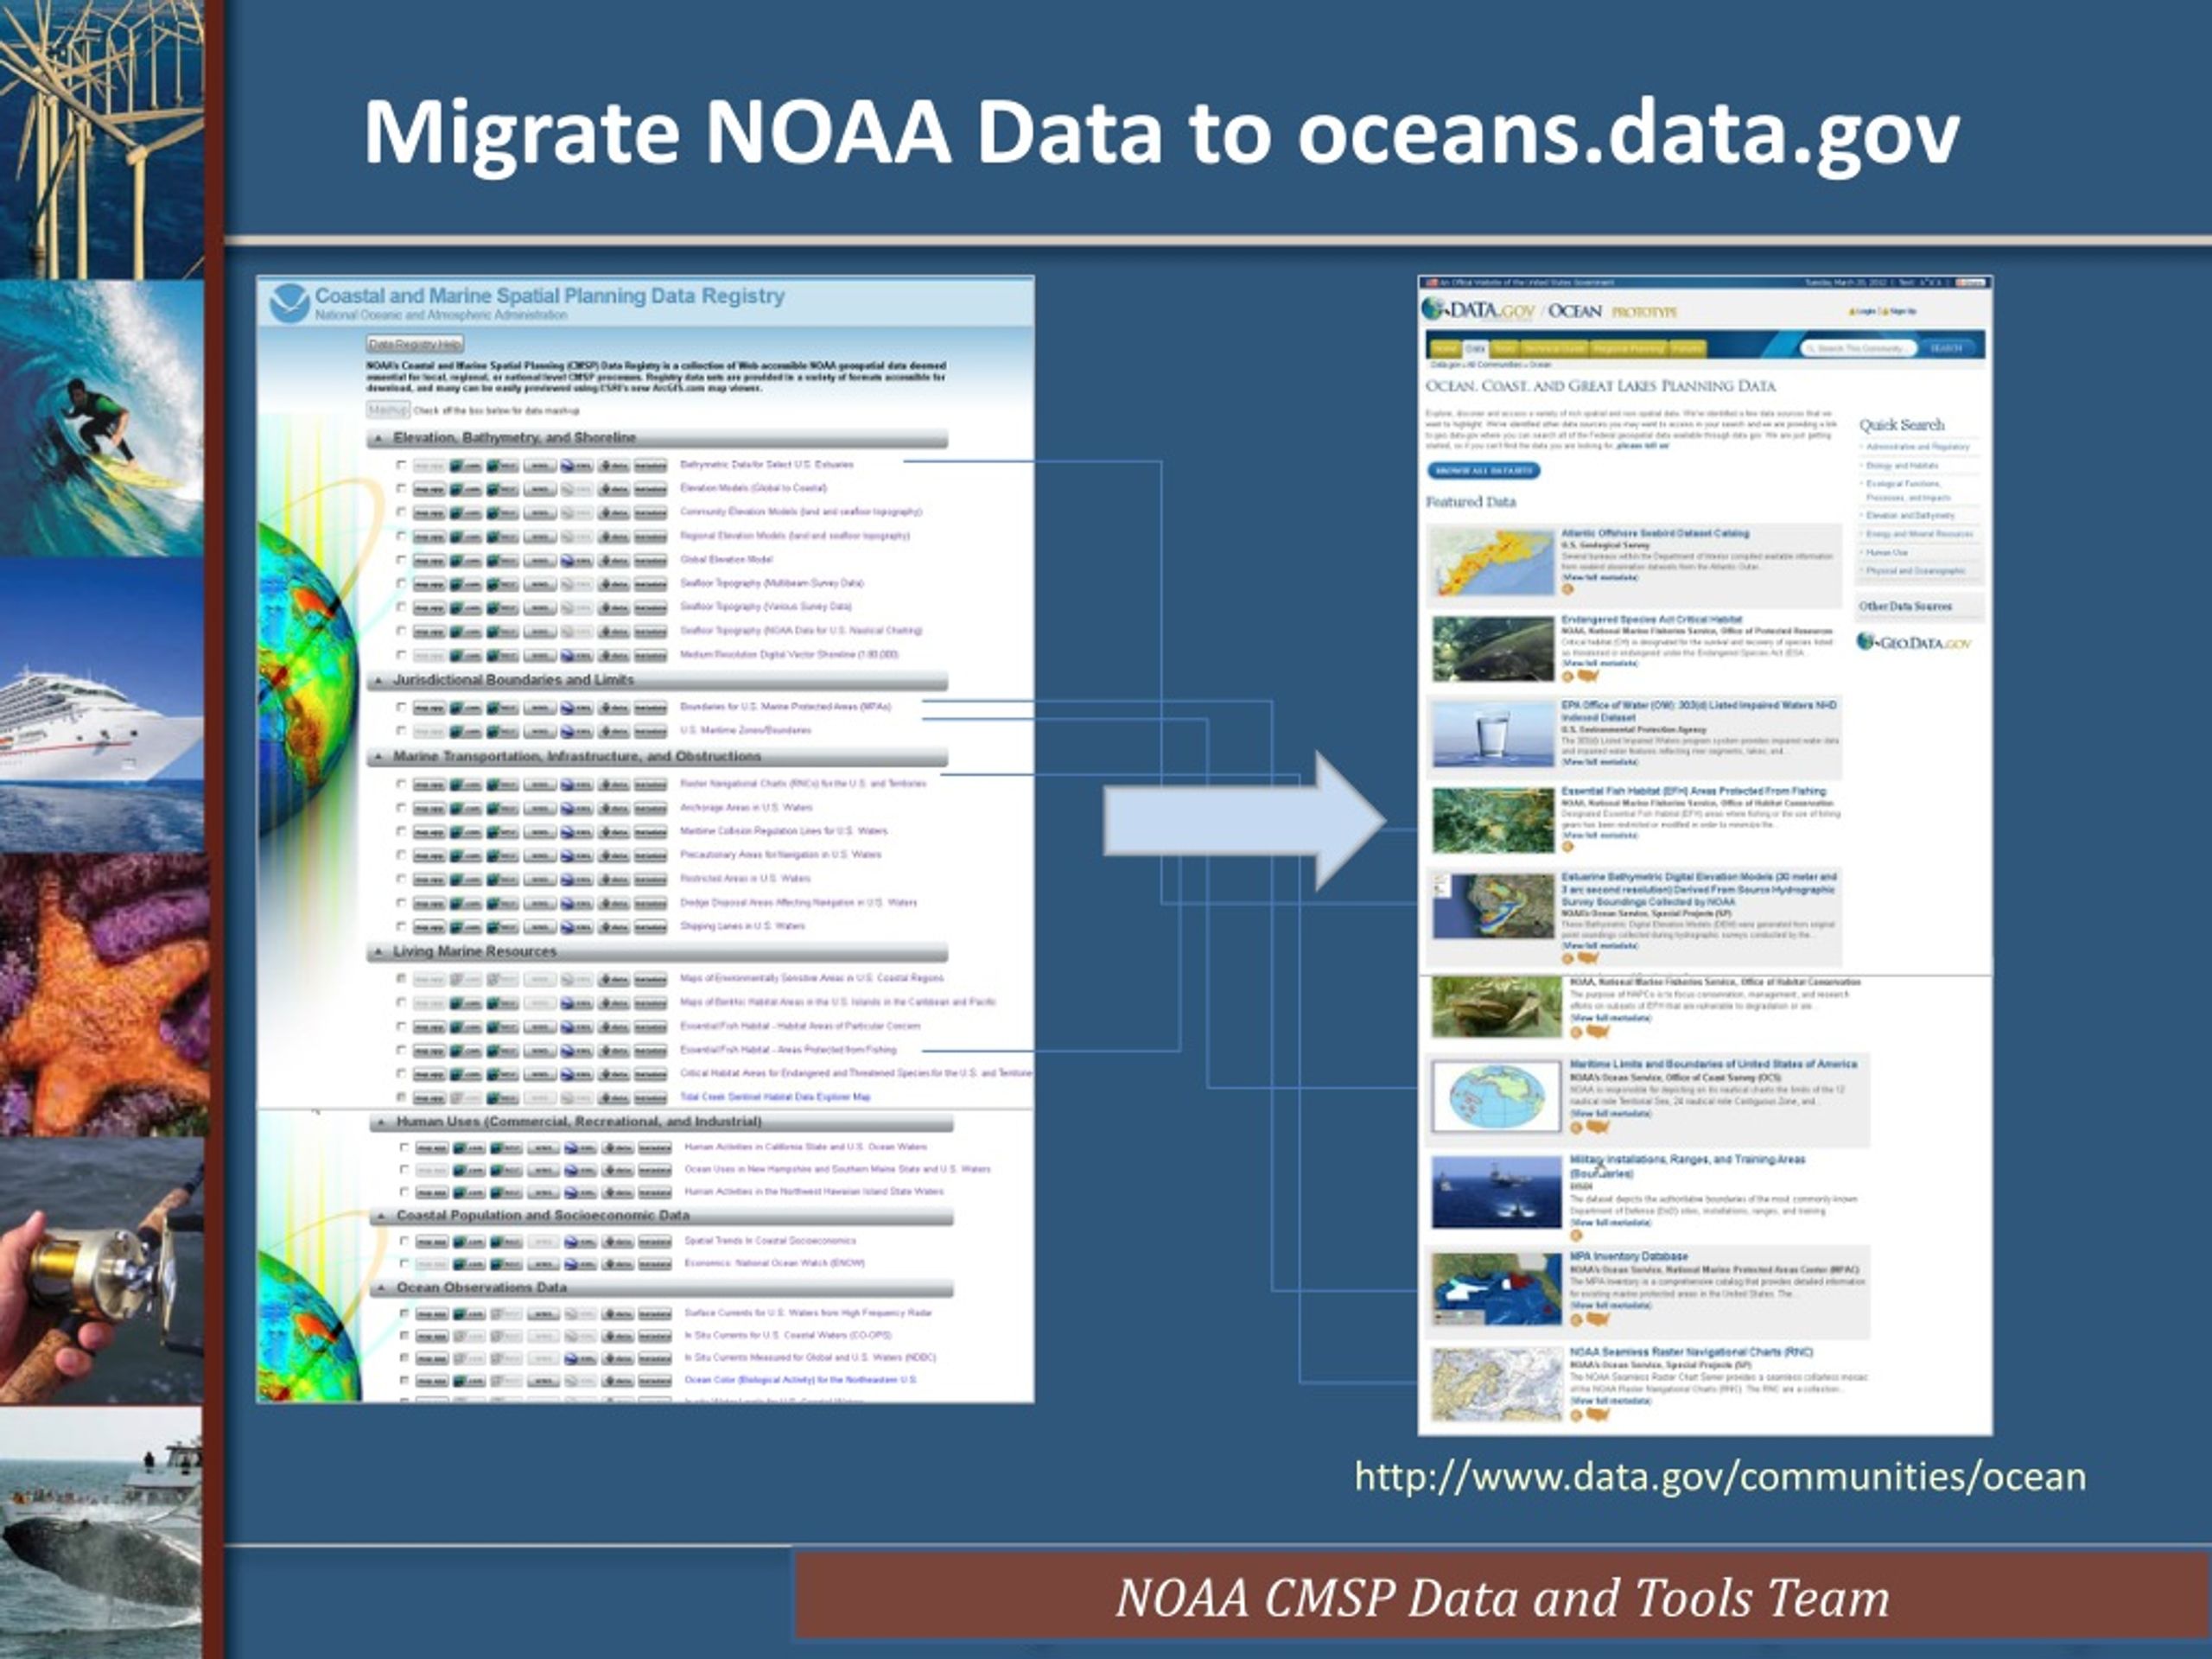Image resolution: width=2212 pixels, height=1659 pixels.
Task: Click the Search button on the Ocean page
Action: click(x=1947, y=348)
